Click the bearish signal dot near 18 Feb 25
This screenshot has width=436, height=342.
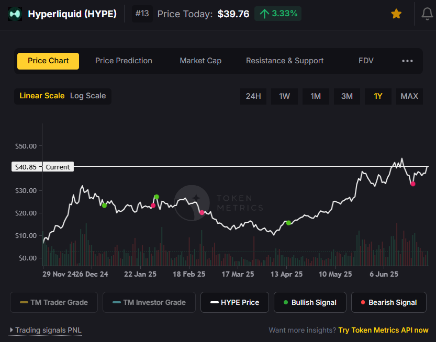202,212
